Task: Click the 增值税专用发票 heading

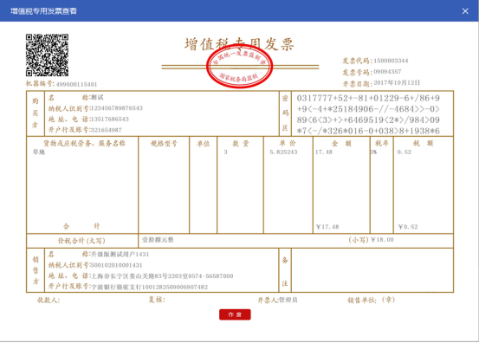Action: [x=239, y=44]
